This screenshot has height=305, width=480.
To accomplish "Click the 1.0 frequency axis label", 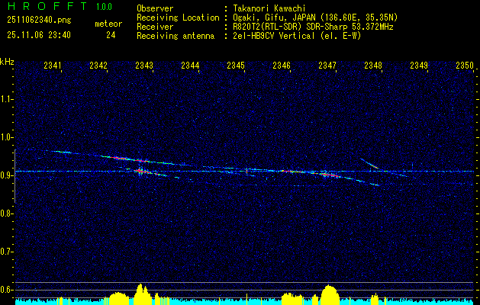I will [x=7, y=137].
